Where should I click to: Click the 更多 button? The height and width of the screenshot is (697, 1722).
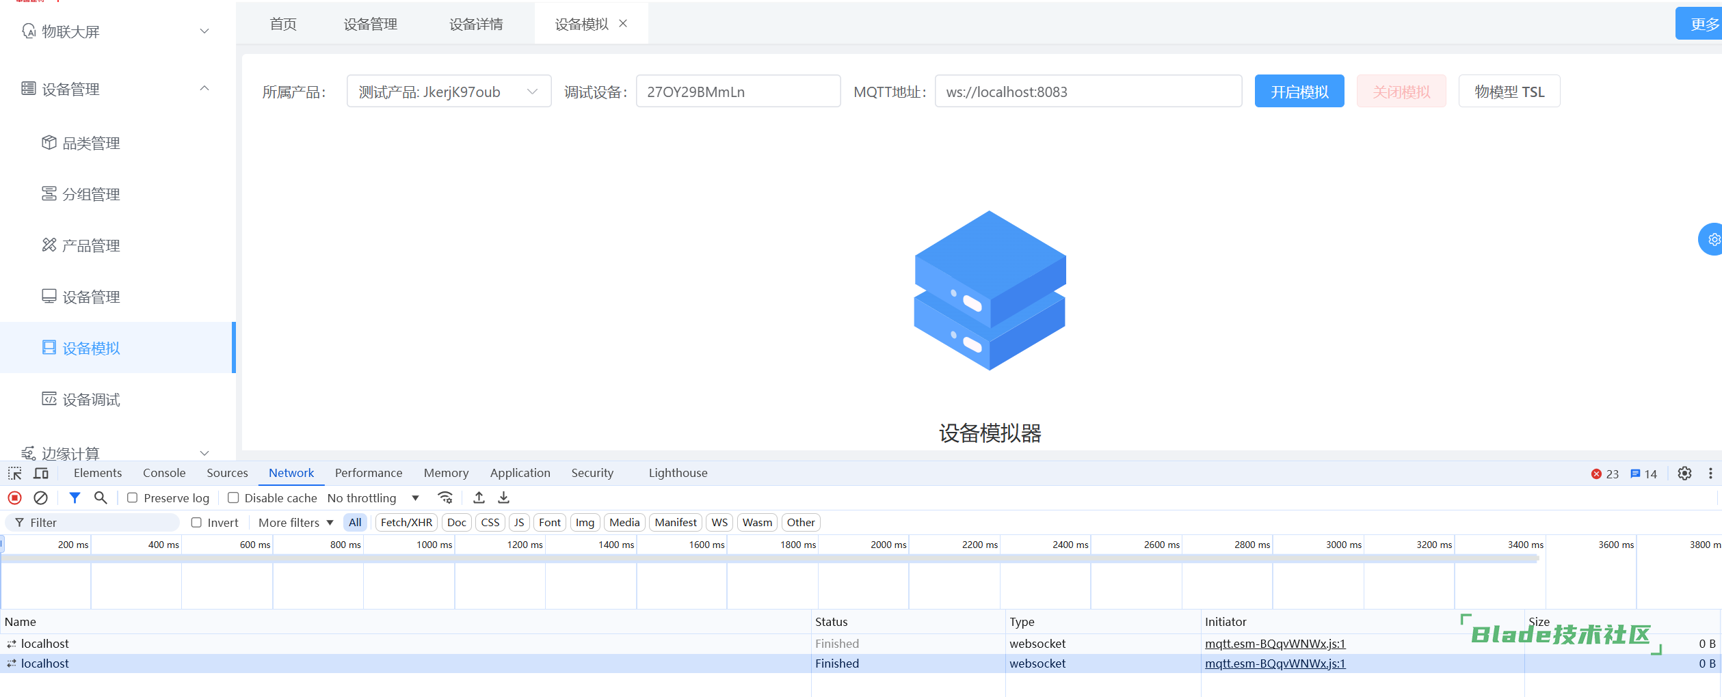click(1700, 23)
